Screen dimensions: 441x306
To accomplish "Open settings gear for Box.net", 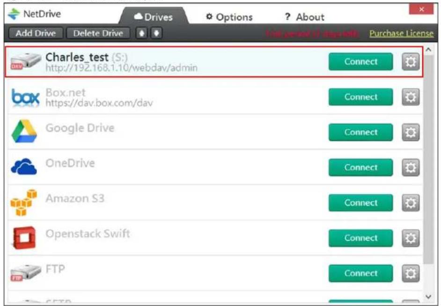I will [x=411, y=97].
